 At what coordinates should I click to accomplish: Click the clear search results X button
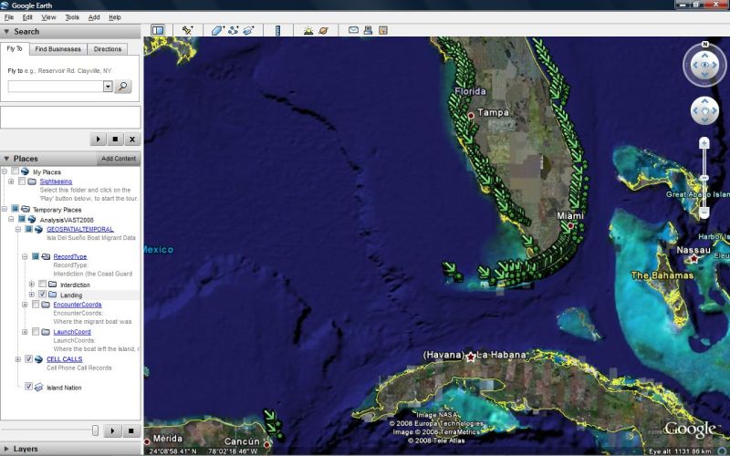coord(132,139)
